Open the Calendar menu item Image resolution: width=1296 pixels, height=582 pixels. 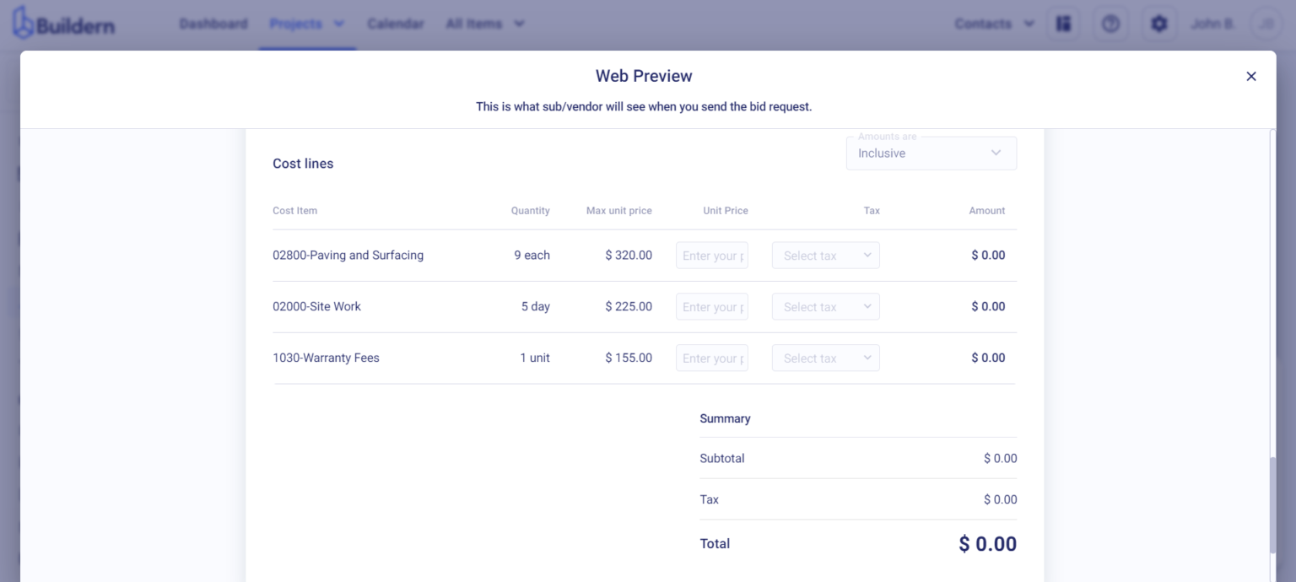(395, 24)
